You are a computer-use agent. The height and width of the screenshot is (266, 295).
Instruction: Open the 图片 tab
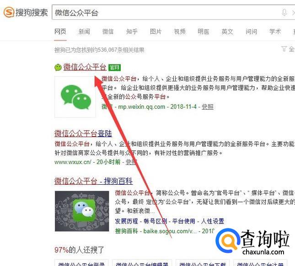pyautogui.click(x=156, y=32)
